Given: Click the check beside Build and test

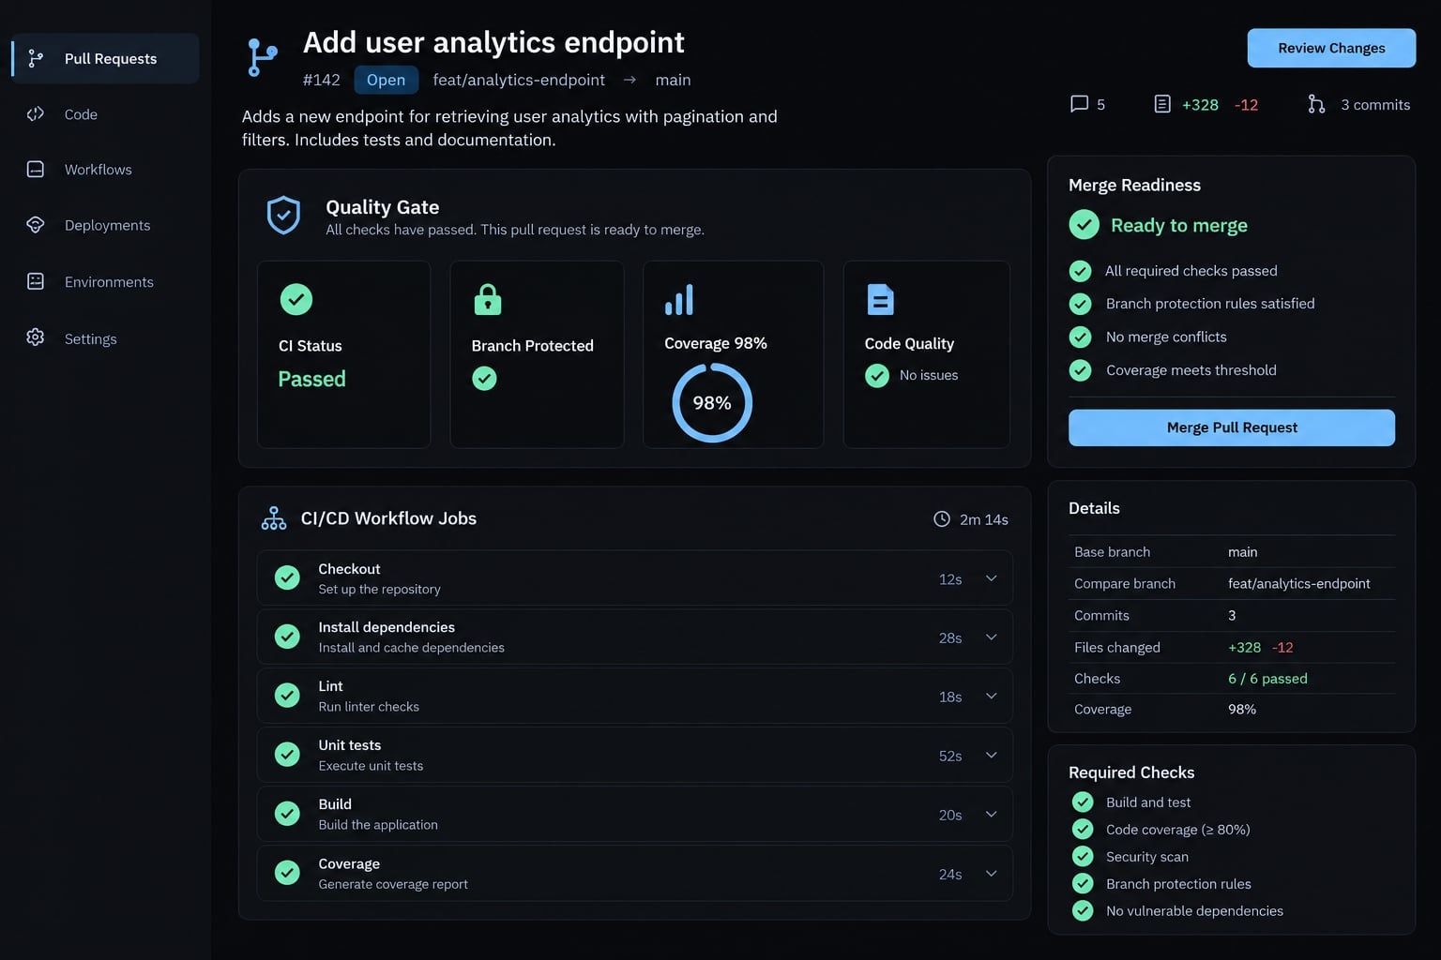Looking at the screenshot, I should coord(1083,802).
